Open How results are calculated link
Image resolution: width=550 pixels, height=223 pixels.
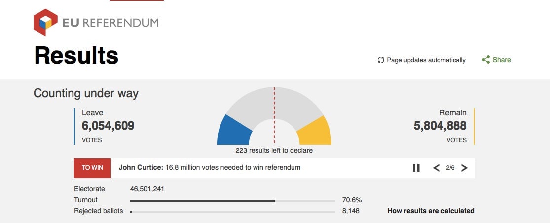coord(431,211)
